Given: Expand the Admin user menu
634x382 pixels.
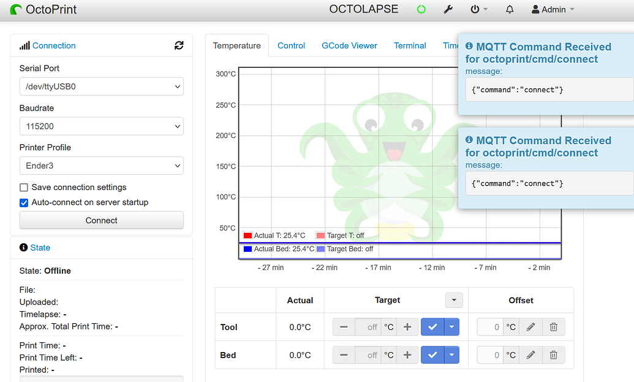Looking at the screenshot, I should [551, 10].
